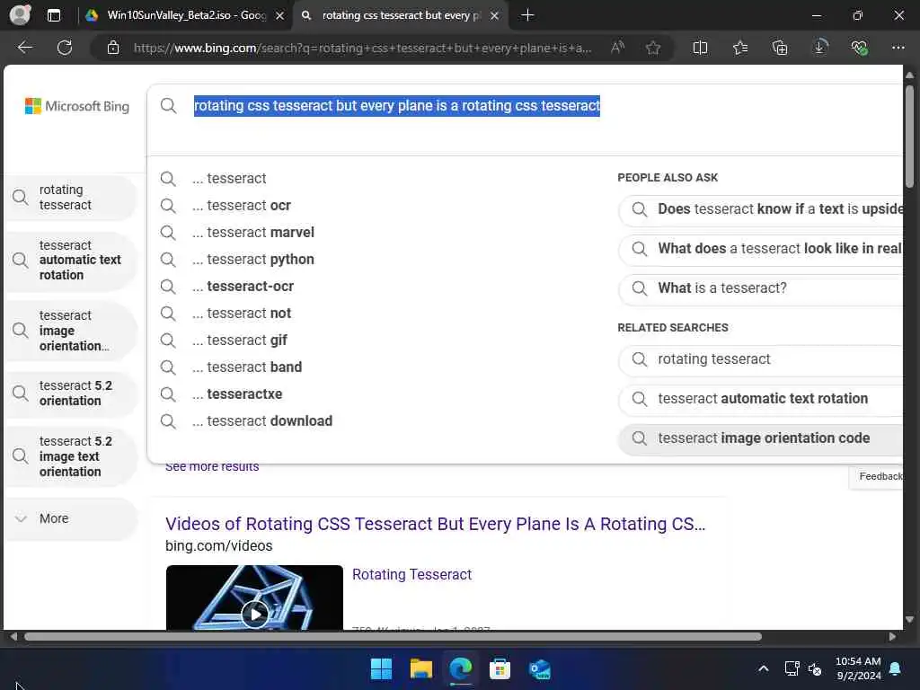The image size is (920, 690).
Task: Click sidebar chip 'tesseract 5.2 image text orientation'
Action: point(71,456)
